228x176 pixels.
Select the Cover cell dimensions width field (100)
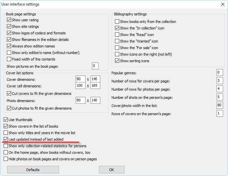[81, 85]
